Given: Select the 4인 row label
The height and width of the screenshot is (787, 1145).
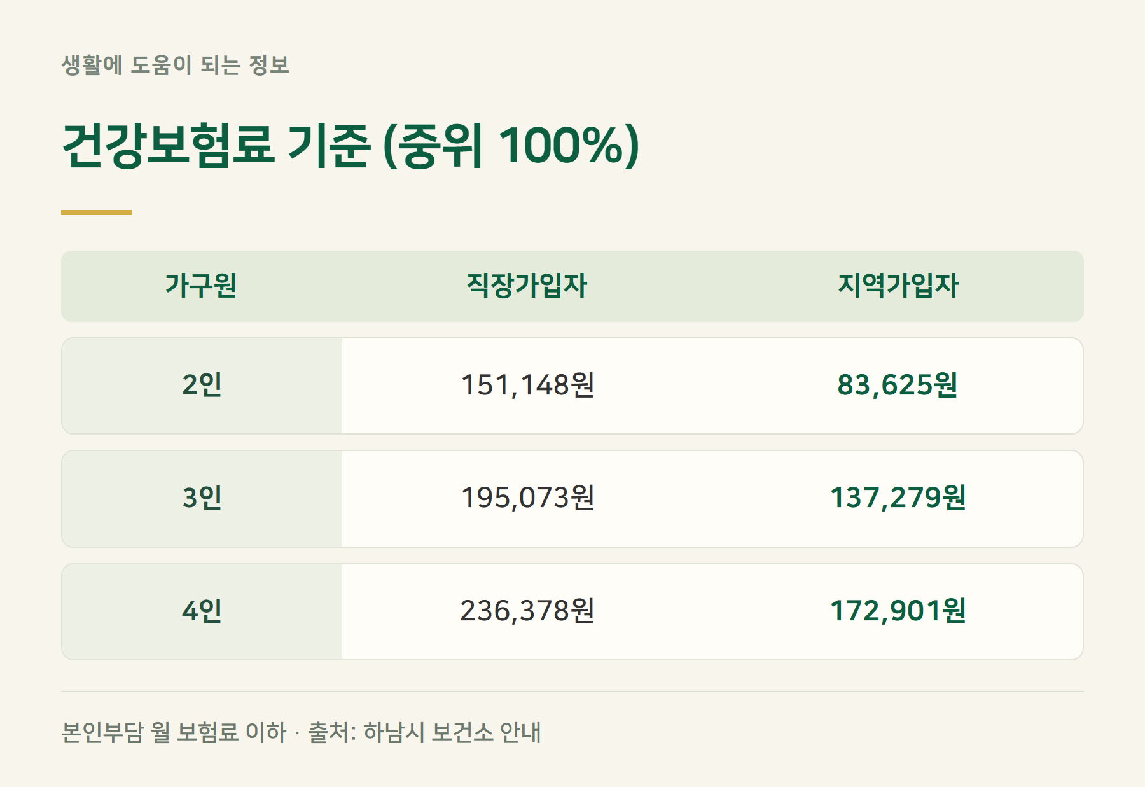Looking at the screenshot, I should [x=202, y=611].
